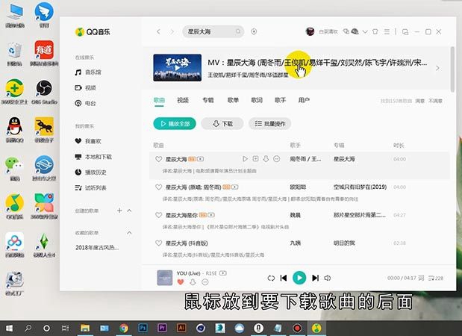462x336 pixels.
Task: Open MV icon beside 星辰大海是你
Action: click(x=211, y=215)
